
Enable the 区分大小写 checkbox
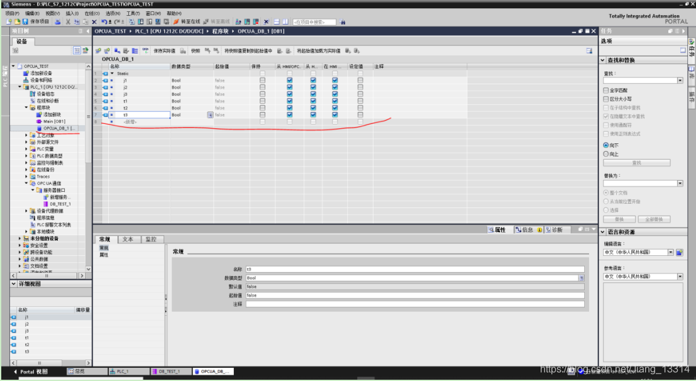[x=606, y=99]
